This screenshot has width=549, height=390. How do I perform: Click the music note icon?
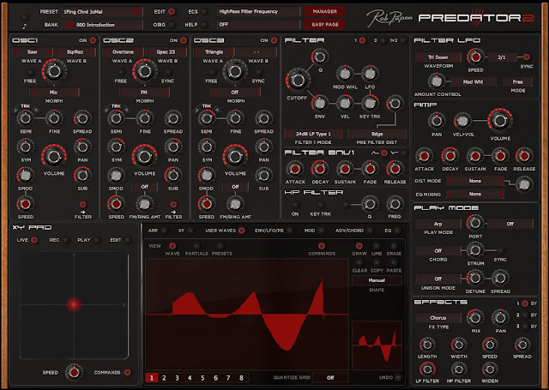25,27
